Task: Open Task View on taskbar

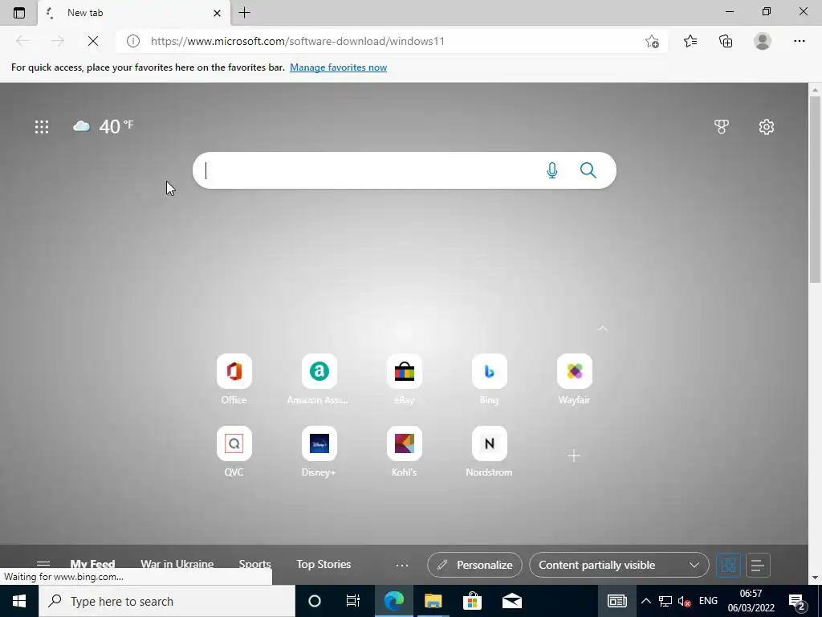Action: pos(353,601)
